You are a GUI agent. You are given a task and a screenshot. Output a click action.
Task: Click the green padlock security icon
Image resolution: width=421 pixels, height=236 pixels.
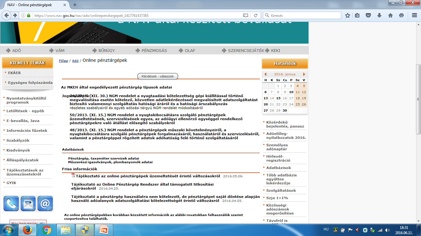tap(29, 15)
